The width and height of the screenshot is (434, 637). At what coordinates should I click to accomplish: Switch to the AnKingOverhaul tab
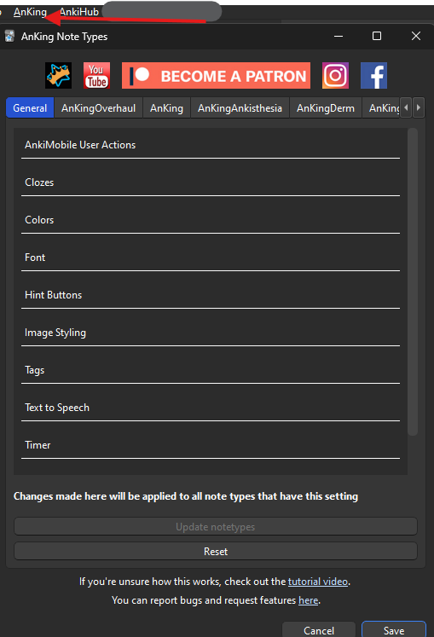pyautogui.click(x=98, y=108)
